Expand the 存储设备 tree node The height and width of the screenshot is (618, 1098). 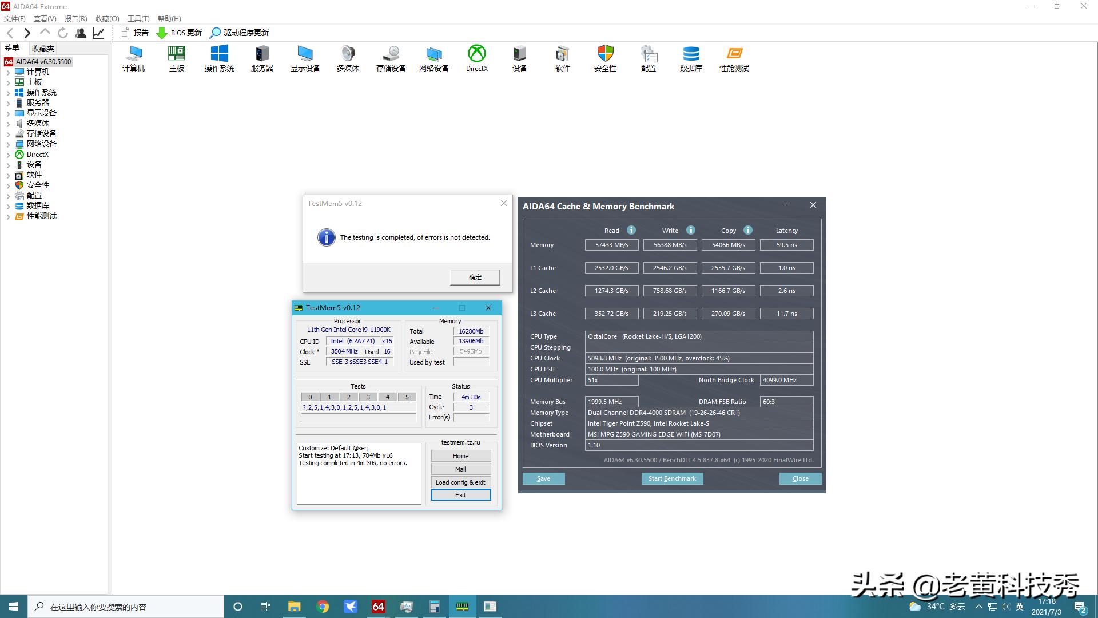click(x=8, y=134)
